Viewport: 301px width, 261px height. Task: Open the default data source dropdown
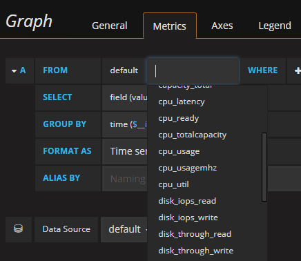tap(124, 229)
